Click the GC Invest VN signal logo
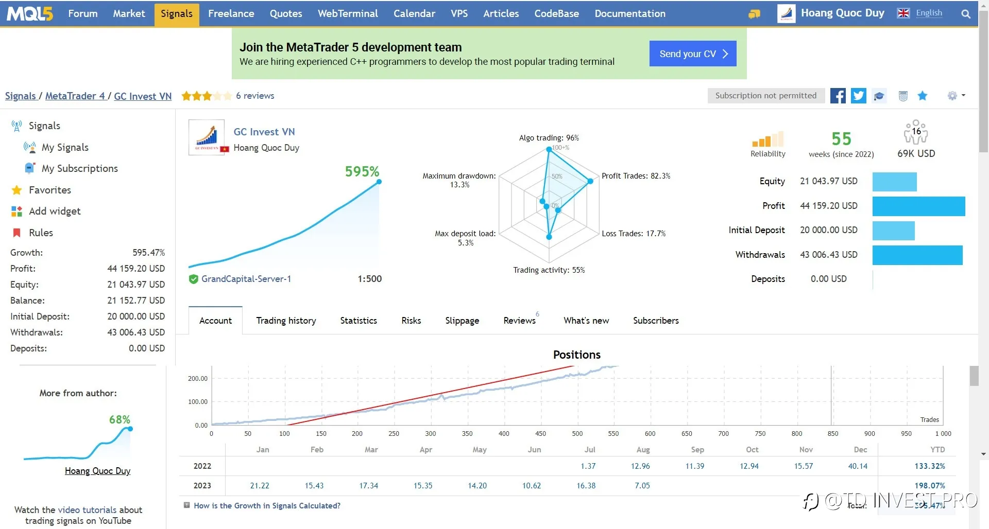989x529 pixels. point(207,137)
